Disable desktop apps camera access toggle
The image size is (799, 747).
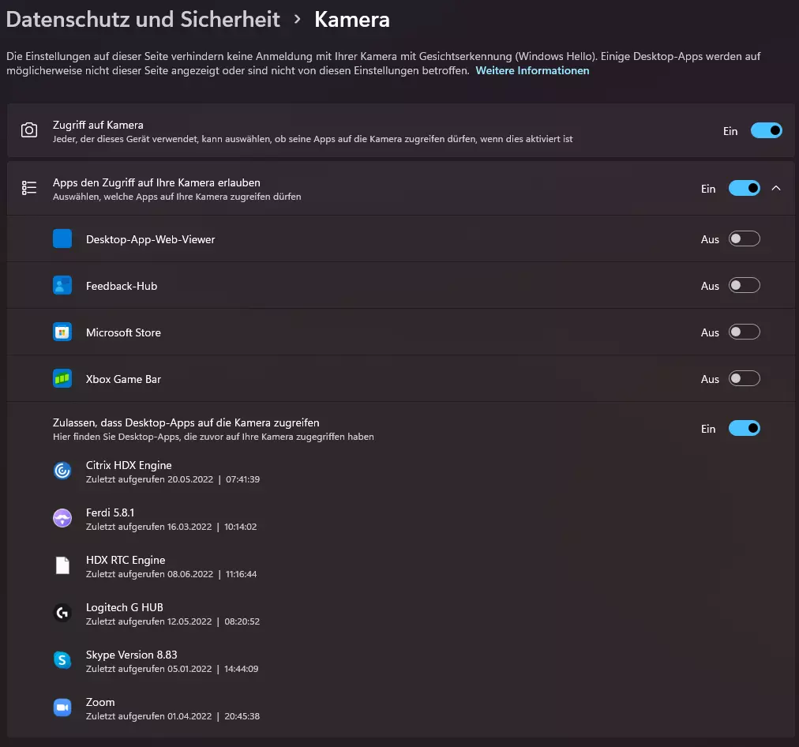tap(744, 428)
